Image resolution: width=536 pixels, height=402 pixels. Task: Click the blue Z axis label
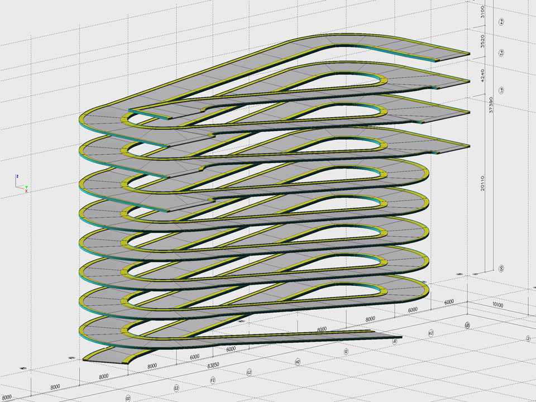pyautogui.click(x=17, y=176)
